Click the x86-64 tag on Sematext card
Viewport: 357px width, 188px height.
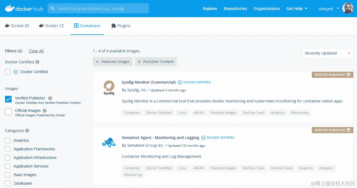198,168
